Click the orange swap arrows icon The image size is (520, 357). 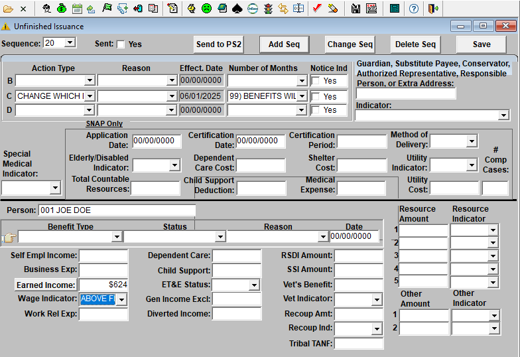283,8
